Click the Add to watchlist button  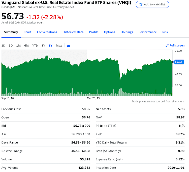[152, 5]
